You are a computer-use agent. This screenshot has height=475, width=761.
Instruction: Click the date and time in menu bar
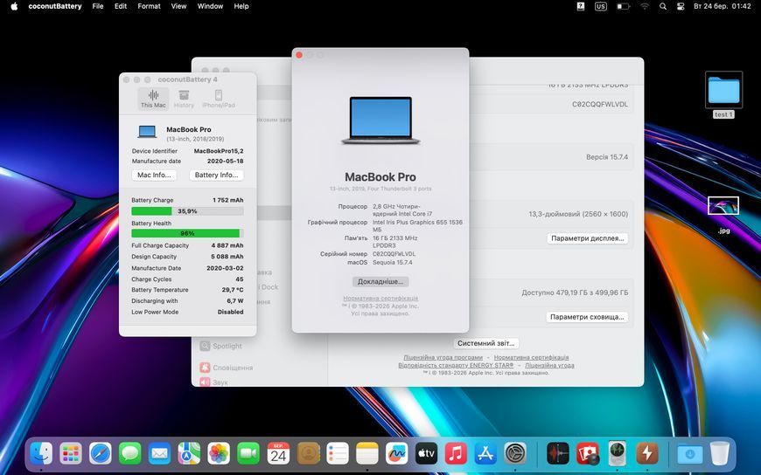pos(723,6)
